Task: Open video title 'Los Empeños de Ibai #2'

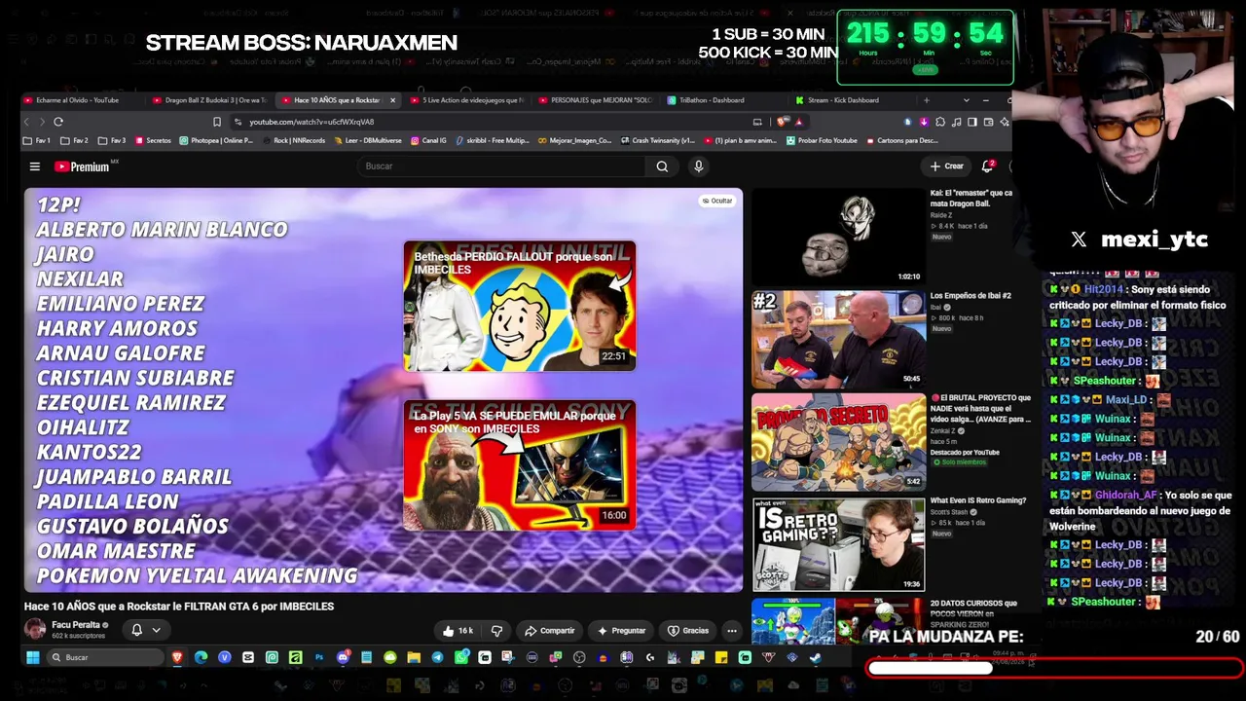Action: click(x=971, y=296)
